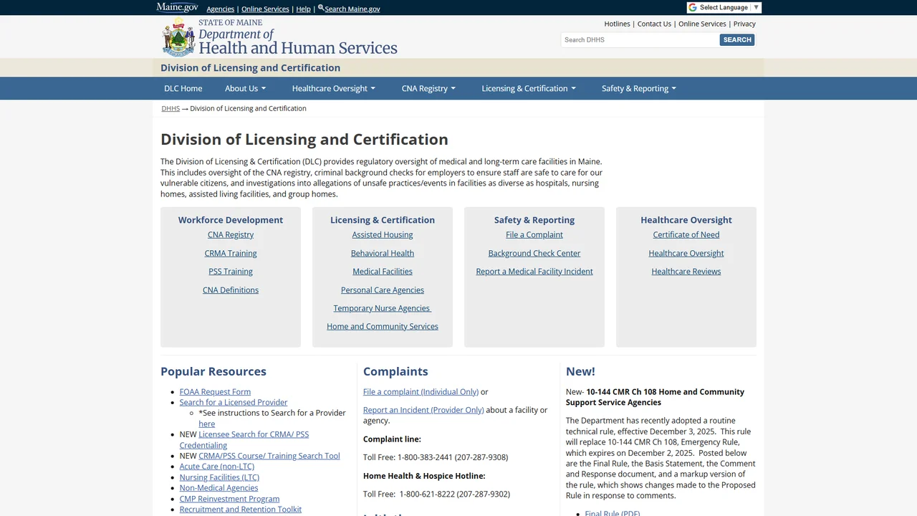This screenshot has height=516, width=917.
Task: Expand the Licensing & Certification nav menu
Action: pos(529,88)
